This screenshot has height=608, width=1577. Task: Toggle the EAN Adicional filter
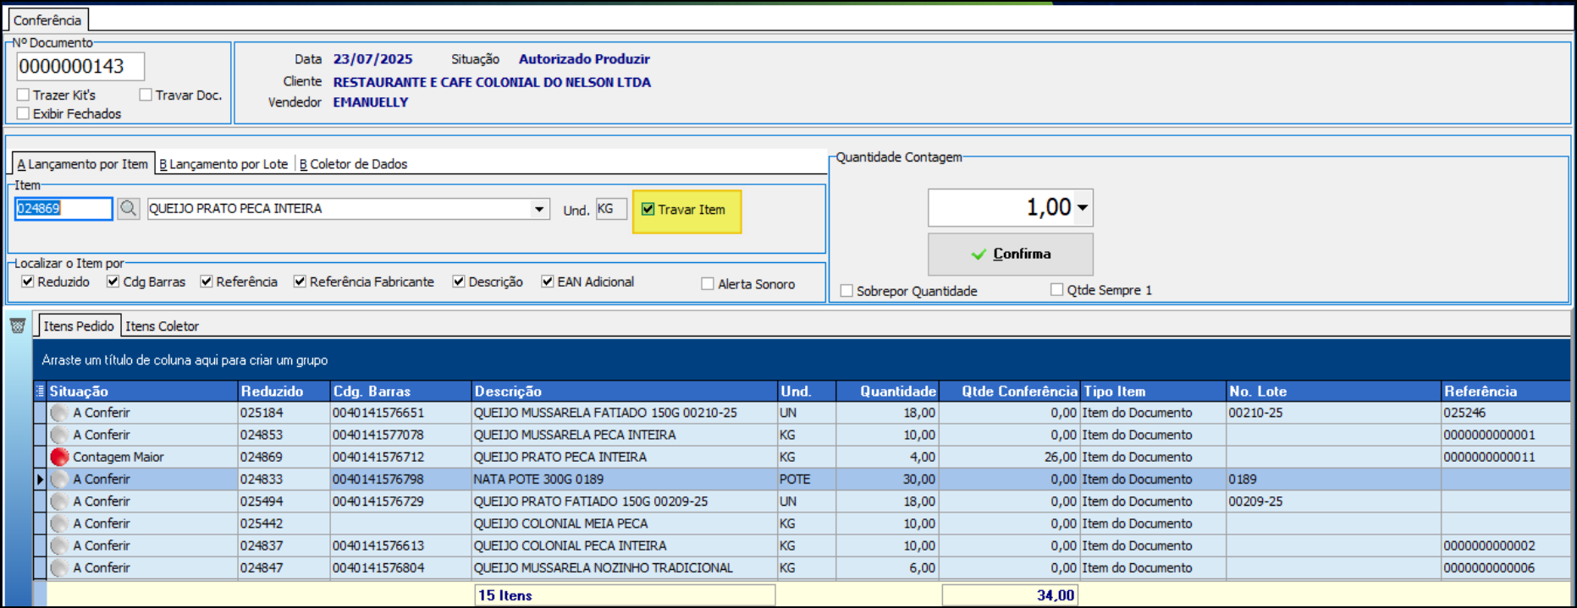click(x=548, y=282)
